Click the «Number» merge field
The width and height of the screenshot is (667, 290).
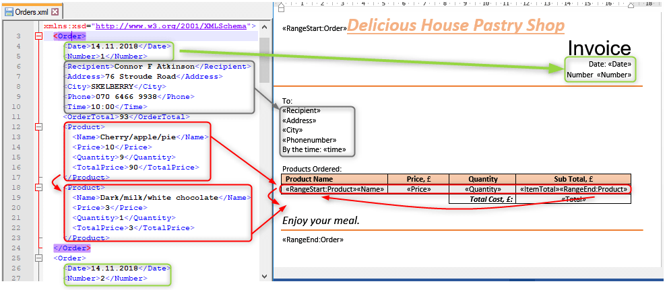coord(614,75)
